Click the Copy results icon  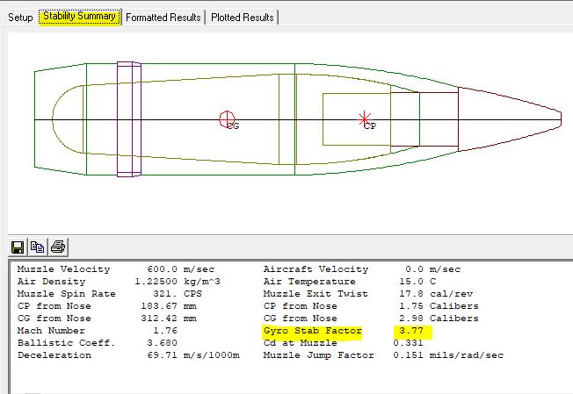point(37,246)
